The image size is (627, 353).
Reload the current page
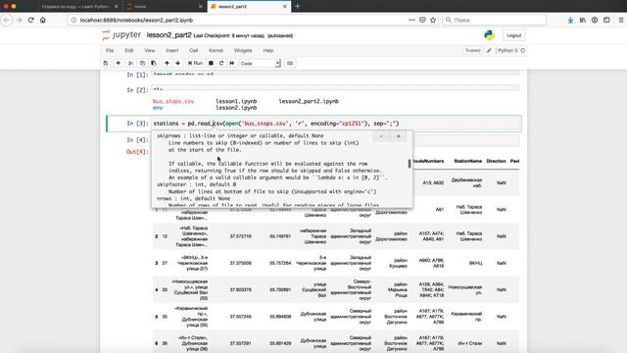30,20
